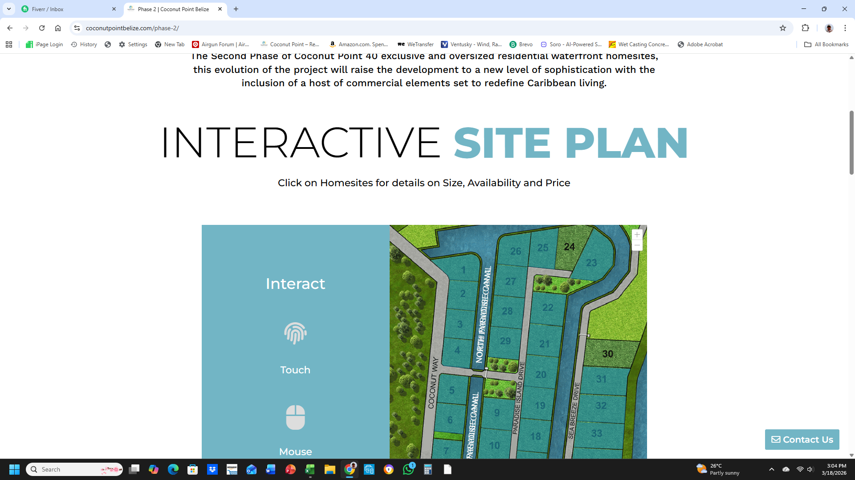Click the home button in toolbar
Image resolution: width=855 pixels, height=480 pixels.
click(x=58, y=28)
